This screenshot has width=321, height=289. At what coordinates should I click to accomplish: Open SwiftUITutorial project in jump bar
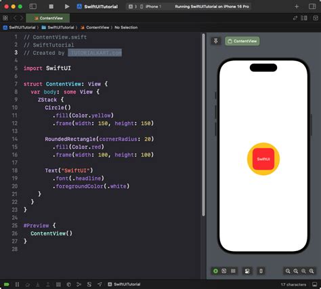point(20,27)
